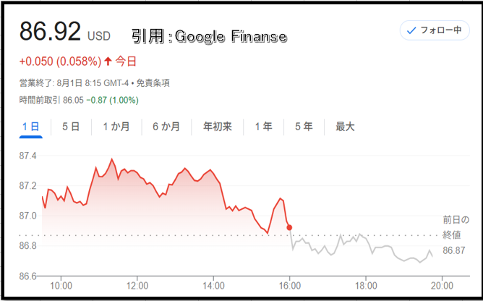Click the フォロー中 follow button
This screenshot has height=301, width=483.
tap(435, 30)
